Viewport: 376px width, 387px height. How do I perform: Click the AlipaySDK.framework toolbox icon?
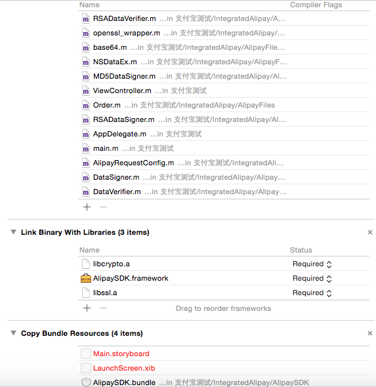pos(86,278)
